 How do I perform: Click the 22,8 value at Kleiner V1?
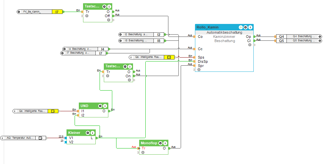pos(61,137)
